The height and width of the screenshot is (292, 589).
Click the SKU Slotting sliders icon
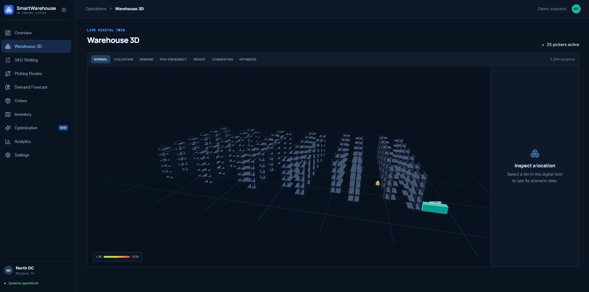[8, 60]
